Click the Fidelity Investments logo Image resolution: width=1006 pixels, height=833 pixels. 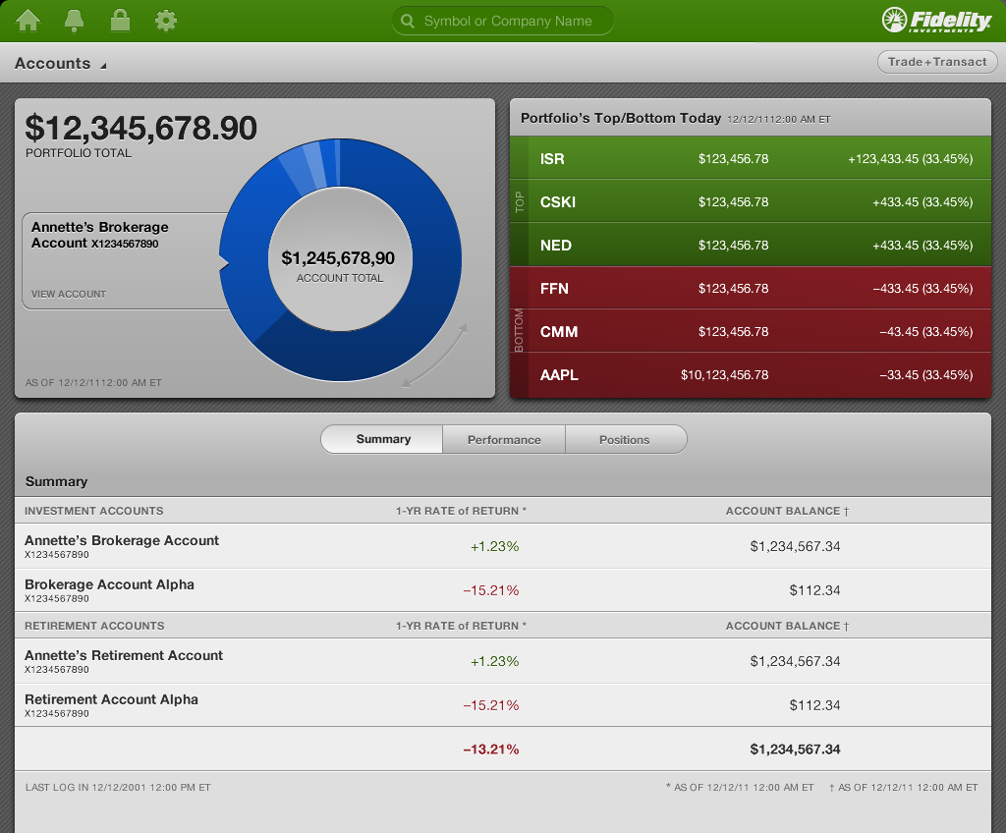936,21
